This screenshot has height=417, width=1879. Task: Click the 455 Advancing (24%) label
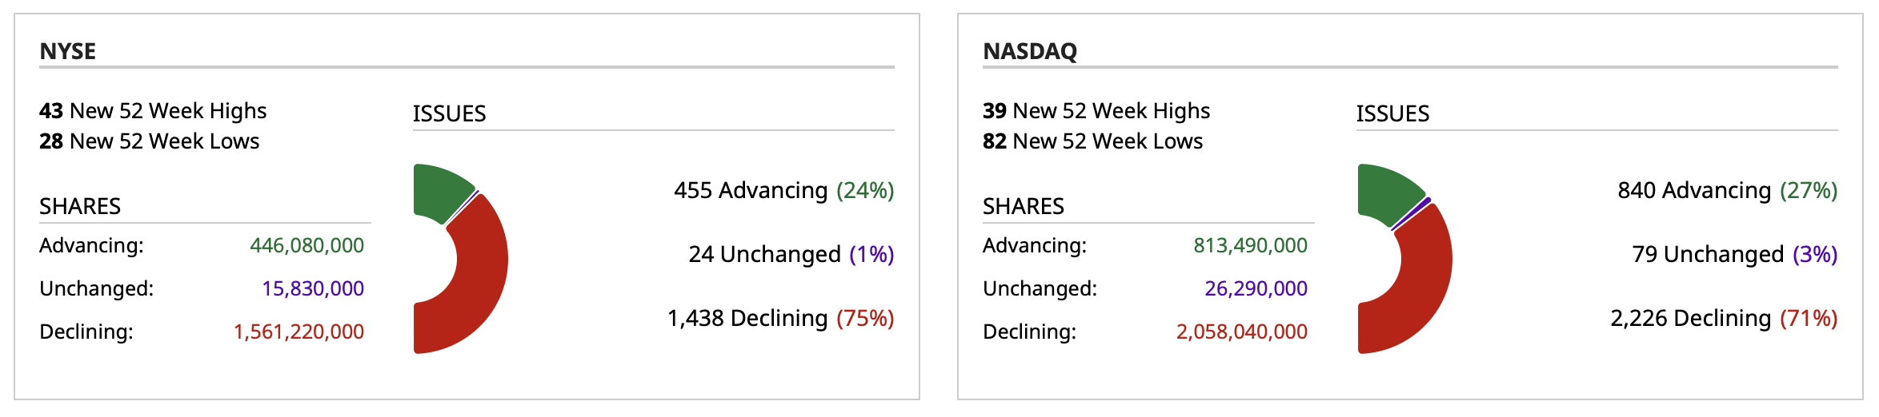(x=783, y=190)
